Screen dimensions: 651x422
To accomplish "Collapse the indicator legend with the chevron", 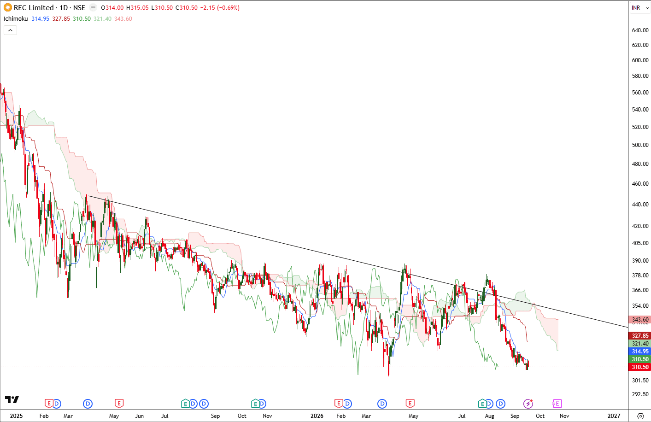I will (10, 30).
